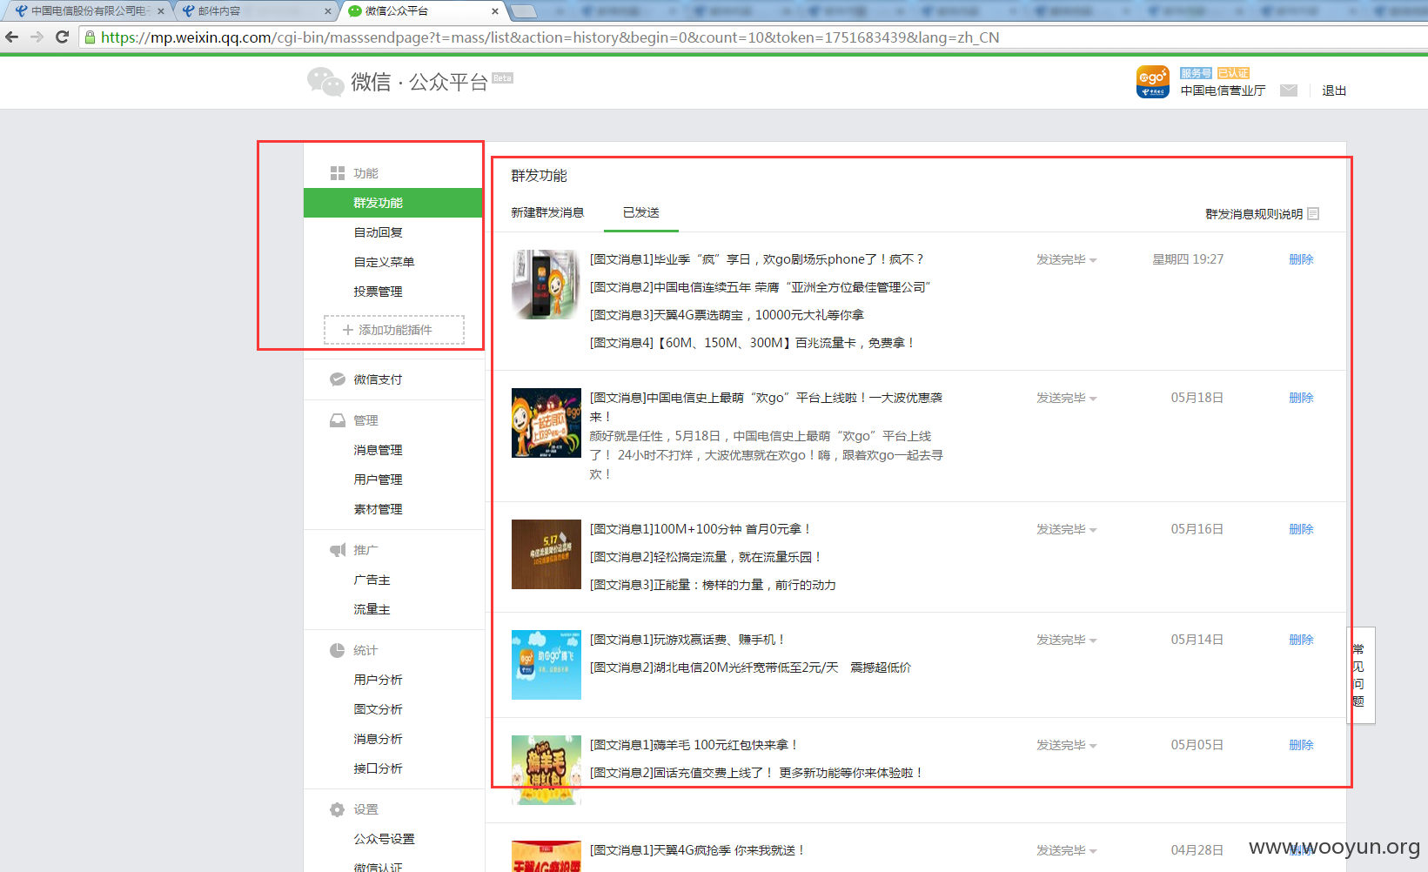Screen dimensions: 1428x872
Task: Open 投票管理 in the sidebar
Action: click(378, 292)
